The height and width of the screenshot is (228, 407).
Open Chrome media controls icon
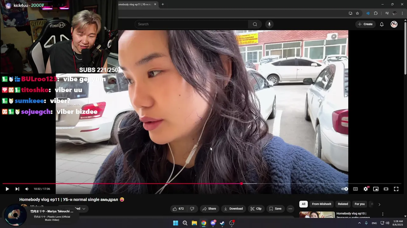(387, 13)
